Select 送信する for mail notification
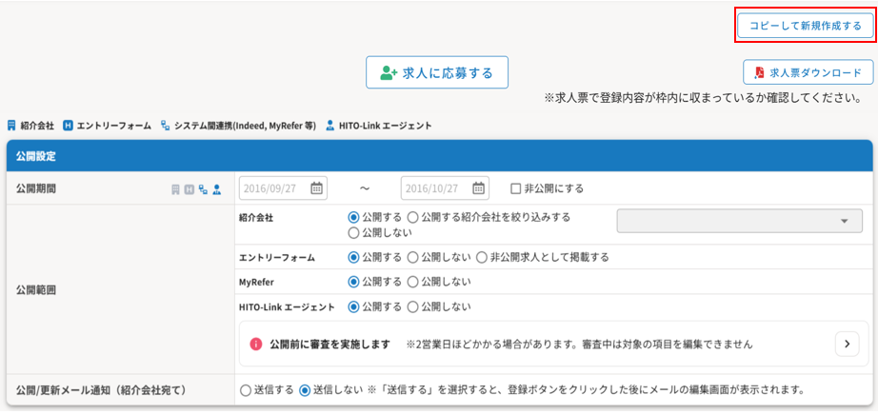Image resolution: width=878 pixels, height=414 pixels. (246, 389)
